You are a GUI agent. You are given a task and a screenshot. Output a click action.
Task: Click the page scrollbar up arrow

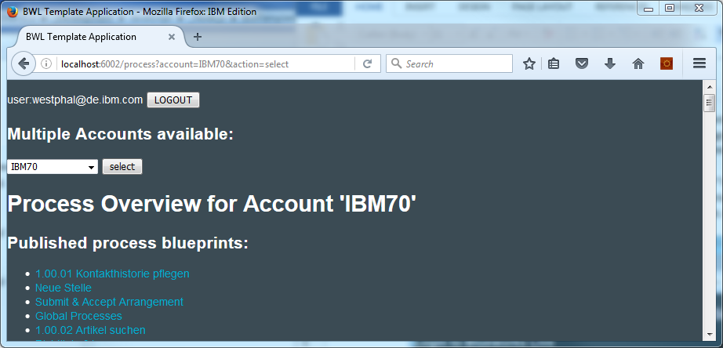tap(709, 87)
